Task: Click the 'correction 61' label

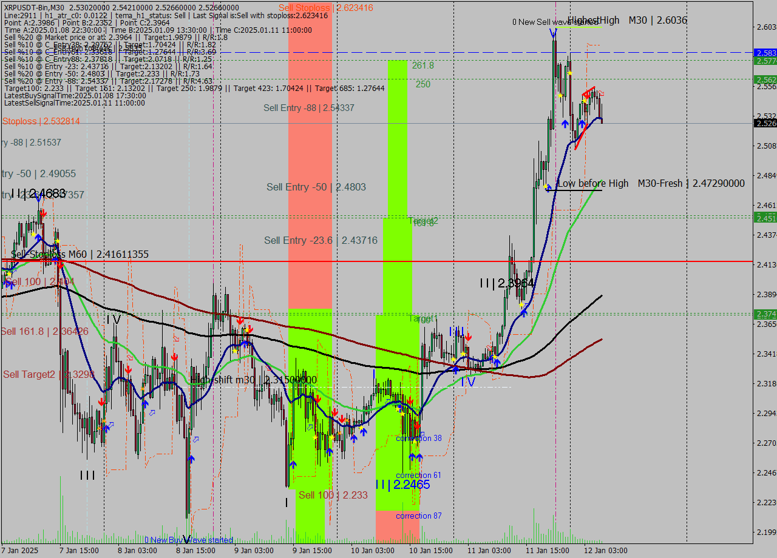Action: point(419,475)
